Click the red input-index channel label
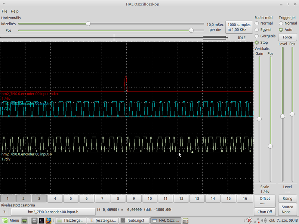The height and width of the screenshot is (224, 299). coord(30,94)
